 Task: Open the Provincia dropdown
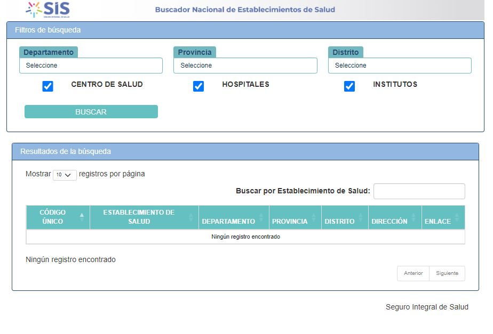pyautogui.click(x=245, y=66)
